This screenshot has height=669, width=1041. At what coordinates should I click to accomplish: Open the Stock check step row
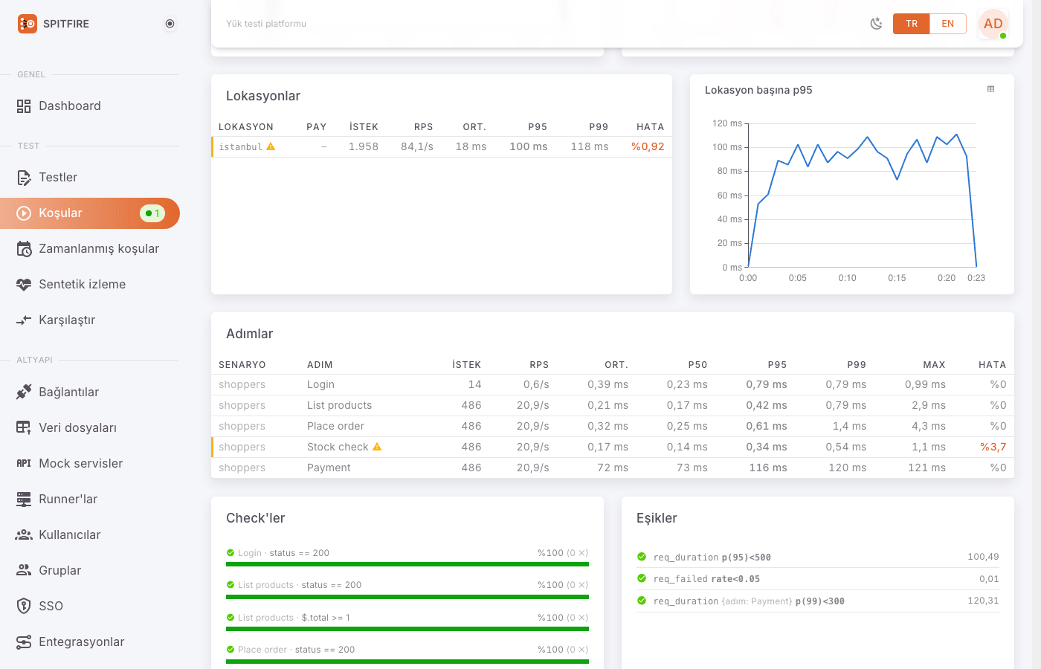click(613, 447)
